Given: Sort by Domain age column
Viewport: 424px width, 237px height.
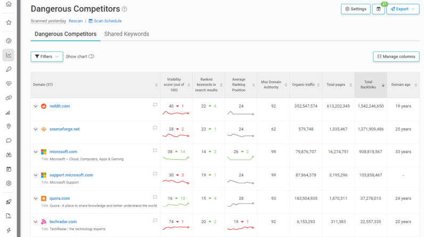Looking at the screenshot, I should pos(403,85).
